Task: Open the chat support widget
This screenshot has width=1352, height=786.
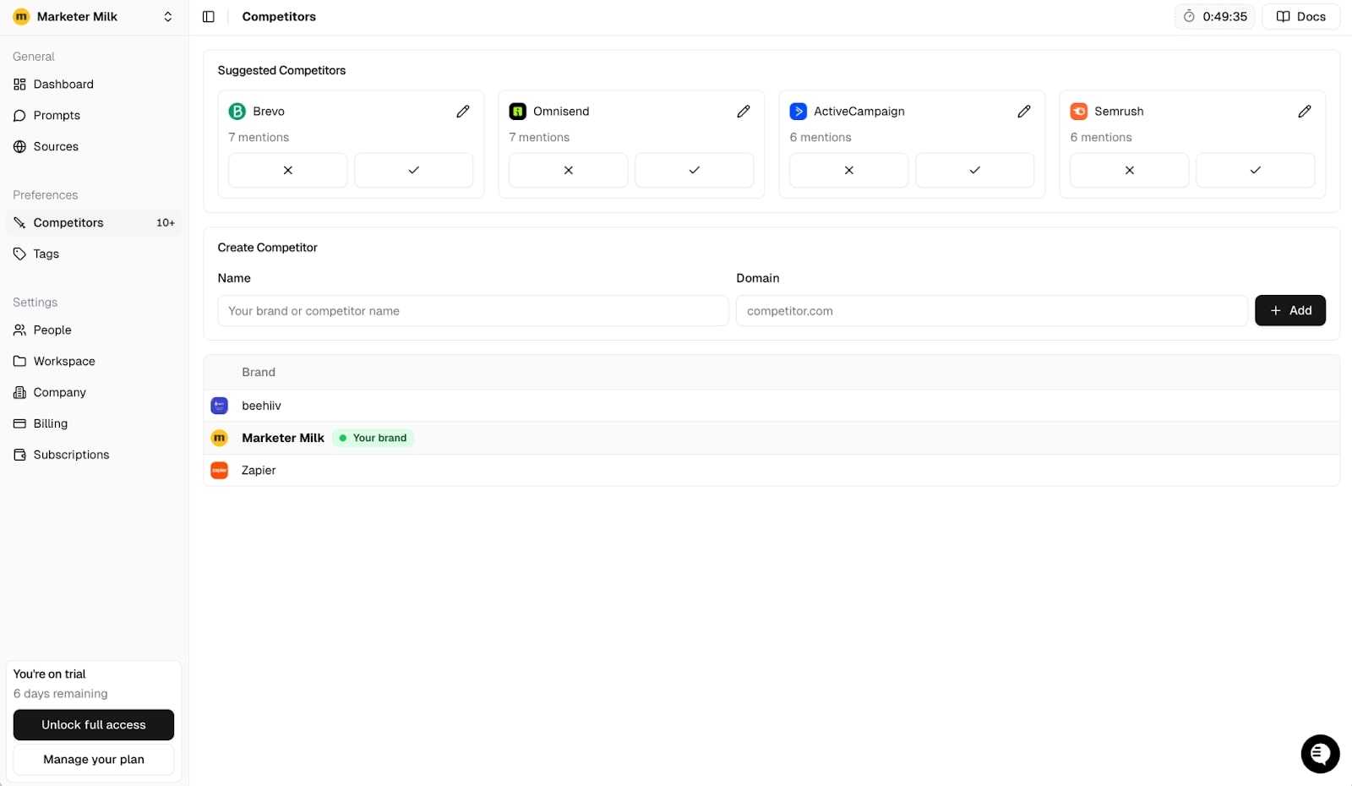Action: coord(1320,754)
